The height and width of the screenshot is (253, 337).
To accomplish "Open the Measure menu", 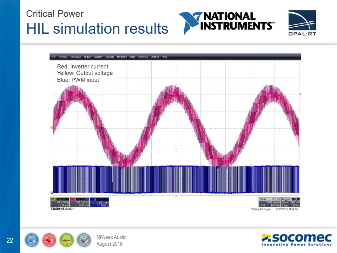I will pyautogui.click(x=122, y=57).
